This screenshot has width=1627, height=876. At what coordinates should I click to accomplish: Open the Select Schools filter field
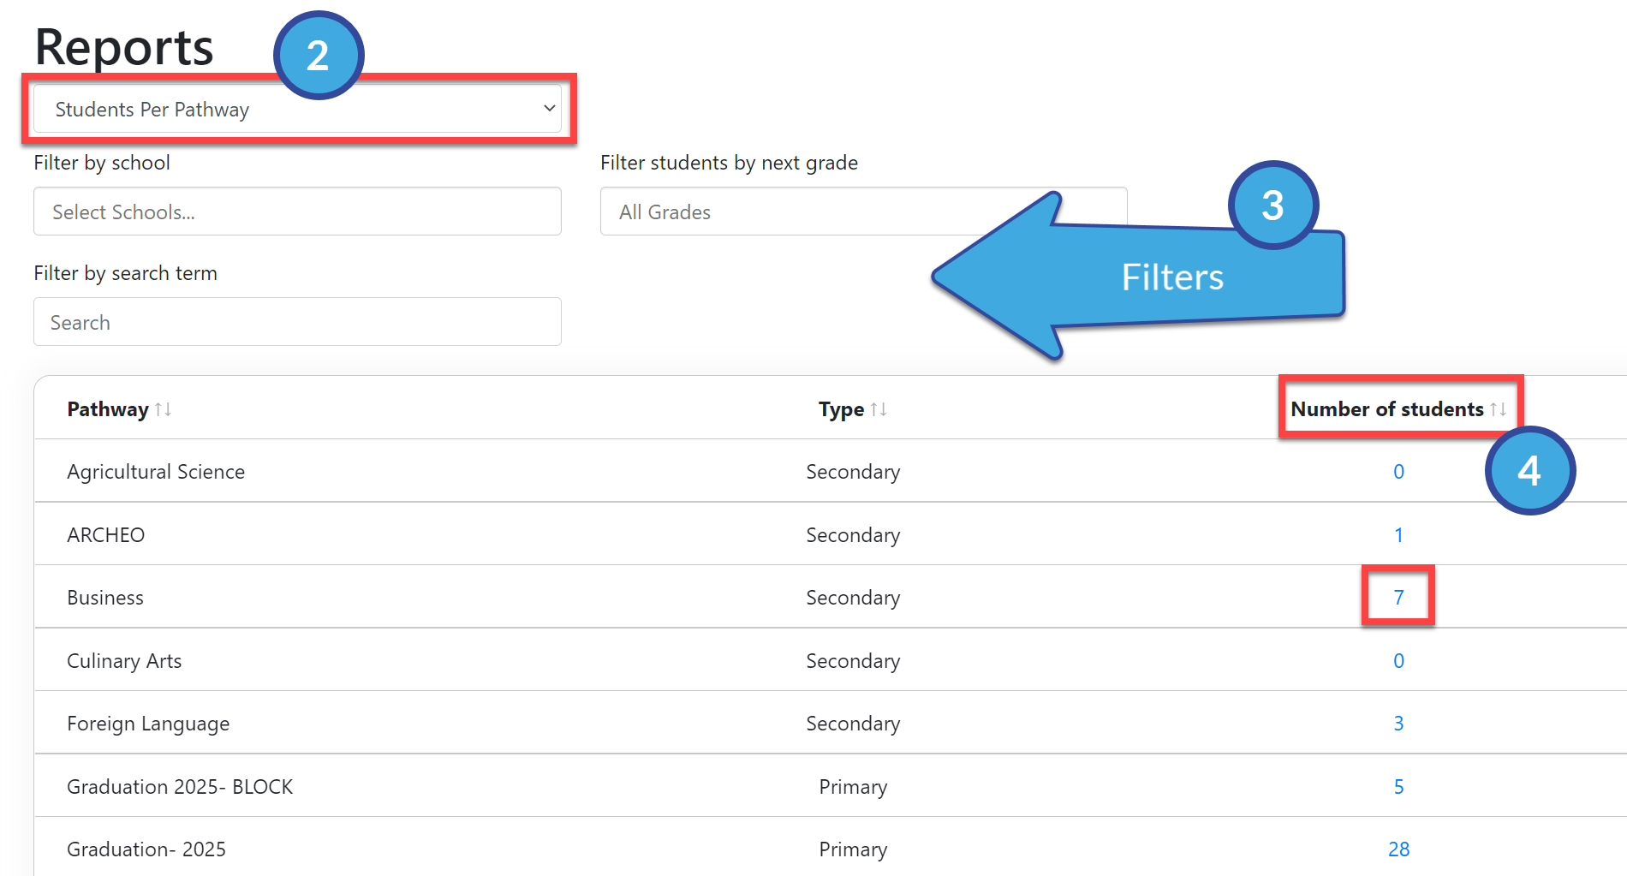coord(297,212)
